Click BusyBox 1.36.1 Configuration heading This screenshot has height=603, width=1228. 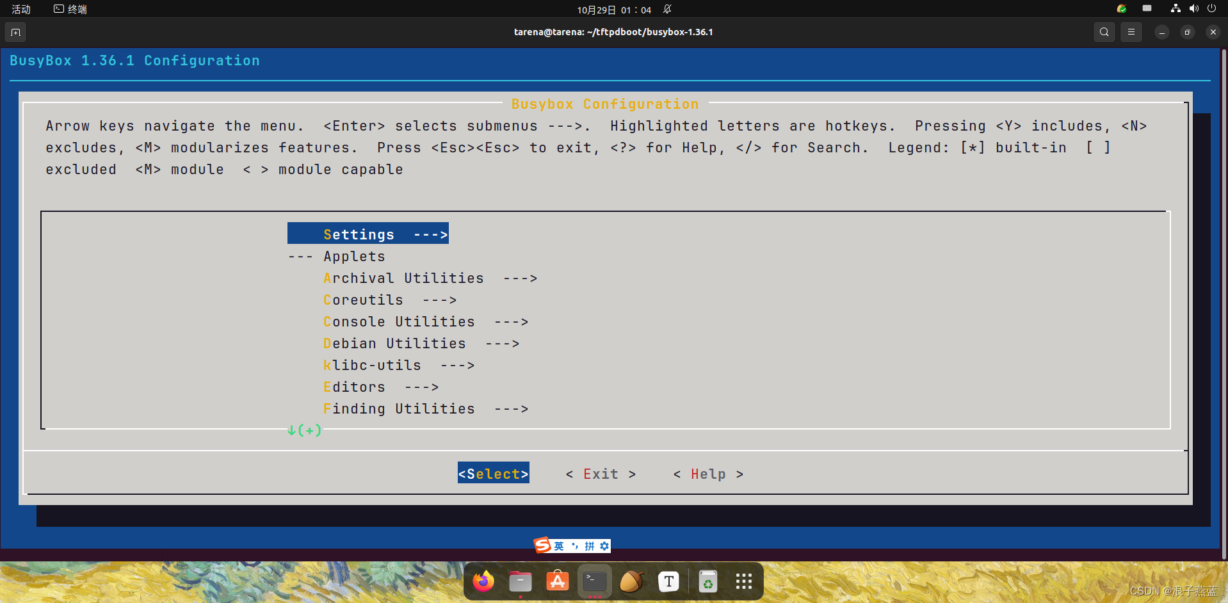tap(134, 60)
